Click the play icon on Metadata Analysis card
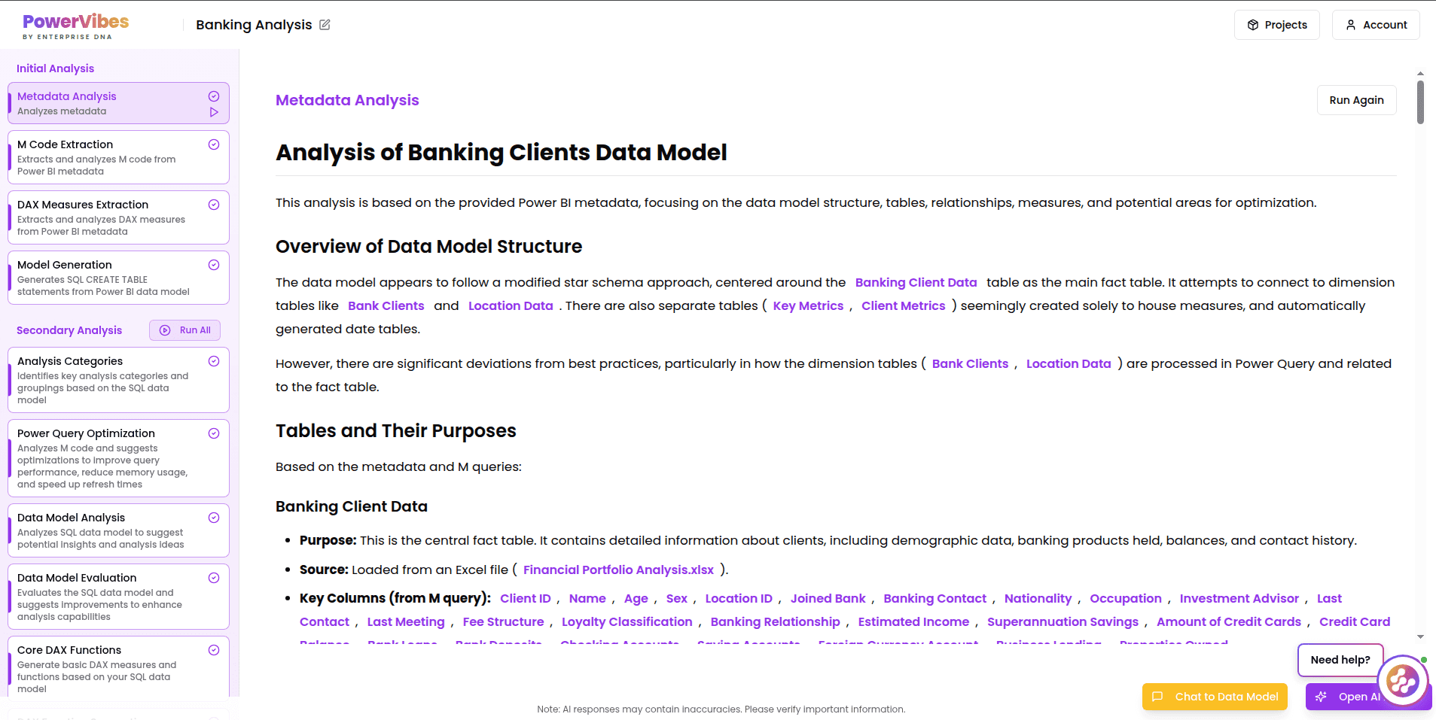 [214, 112]
